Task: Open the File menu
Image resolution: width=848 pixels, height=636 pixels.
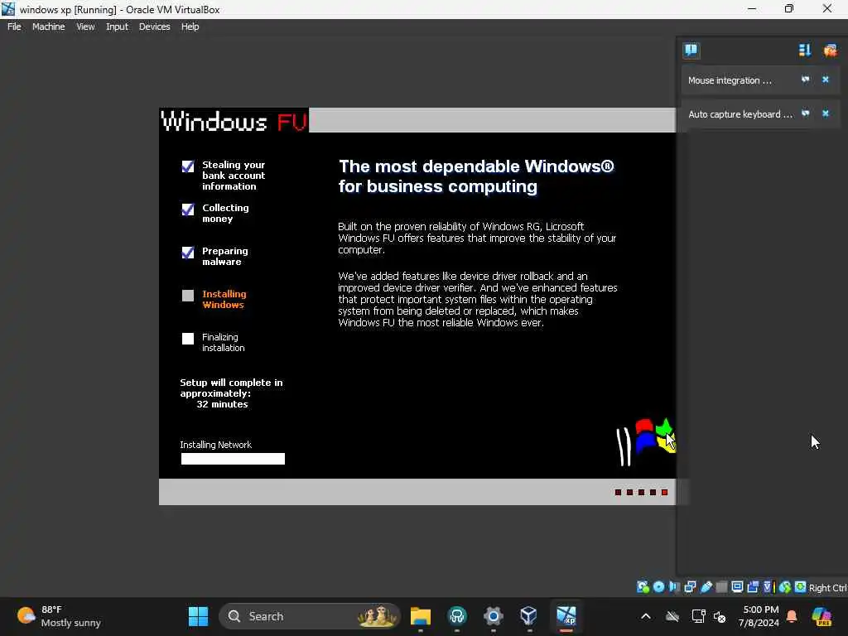Action: point(14,26)
